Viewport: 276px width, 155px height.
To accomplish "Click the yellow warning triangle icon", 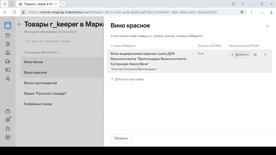I will click(255, 55).
